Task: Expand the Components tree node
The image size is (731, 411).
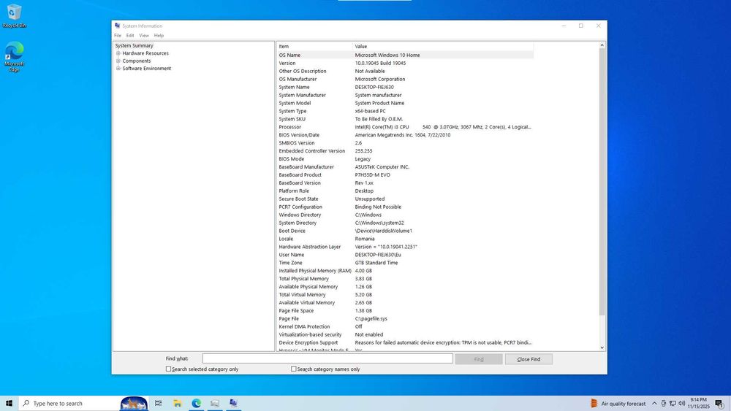Action: (118, 61)
